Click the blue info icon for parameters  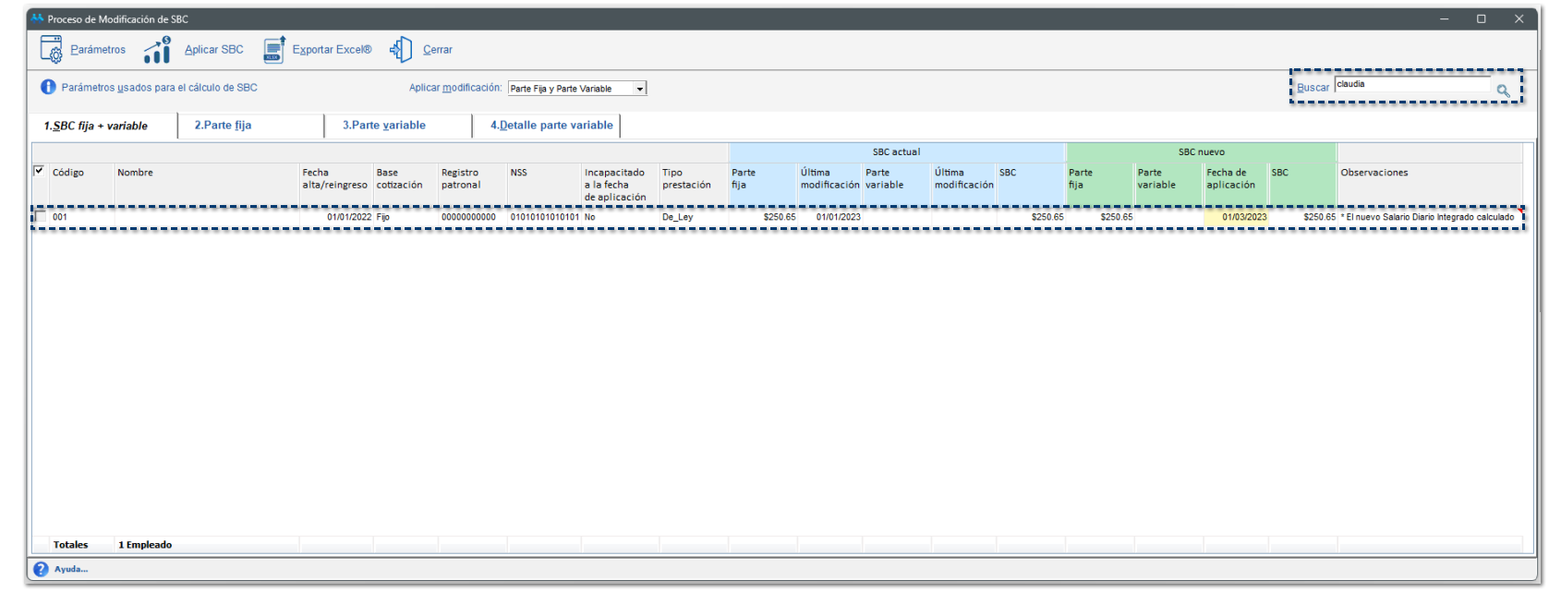coord(48,87)
